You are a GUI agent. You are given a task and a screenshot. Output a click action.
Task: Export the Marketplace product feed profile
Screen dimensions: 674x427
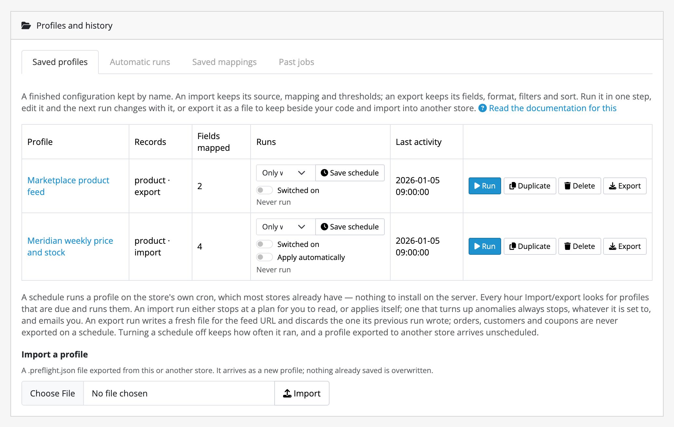[625, 186]
